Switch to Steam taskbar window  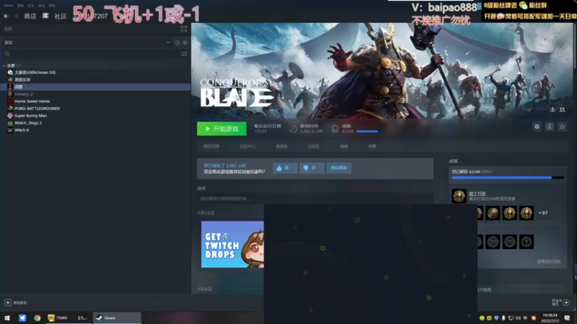point(117,318)
